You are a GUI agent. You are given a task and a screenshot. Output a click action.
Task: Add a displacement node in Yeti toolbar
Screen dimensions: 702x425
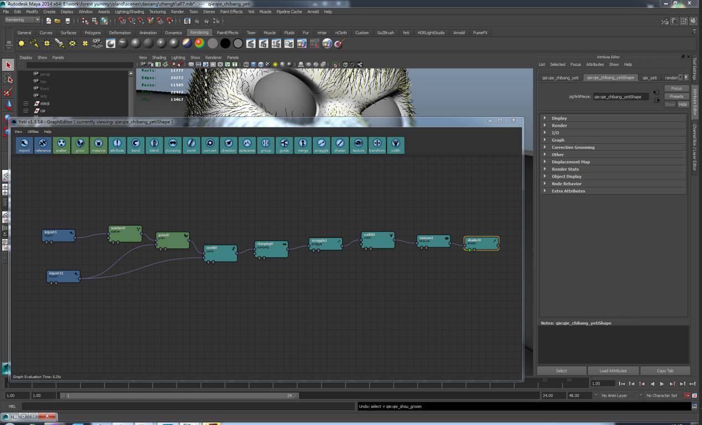tap(247, 145)
